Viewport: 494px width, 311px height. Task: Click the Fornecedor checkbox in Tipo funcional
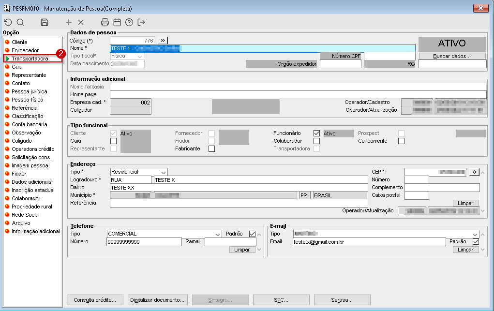212,133
